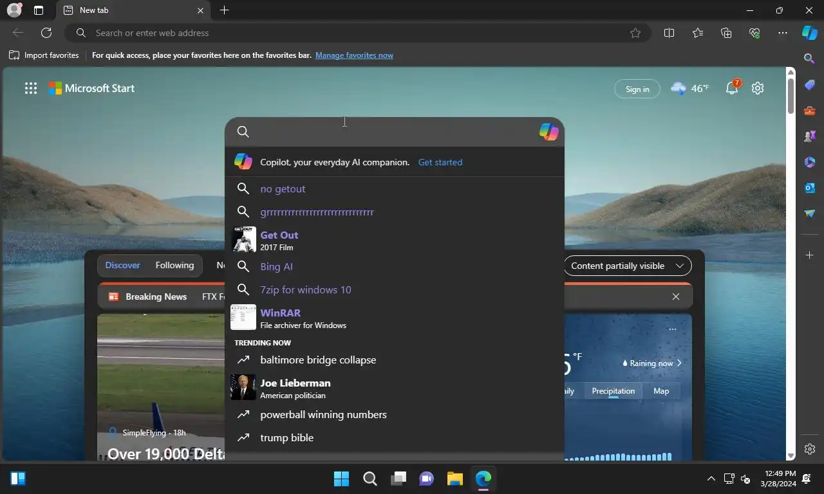Screen dimensions: 824x494
Task: Open a new tab with plus button
Action: click(x=224, y=10)
